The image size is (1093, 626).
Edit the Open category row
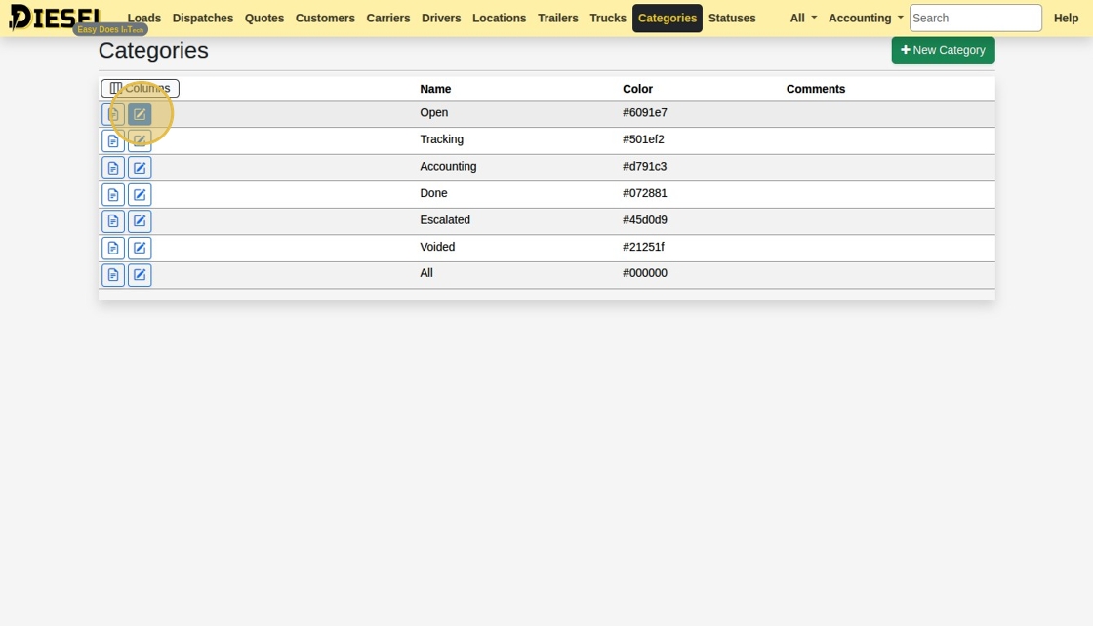140,114
